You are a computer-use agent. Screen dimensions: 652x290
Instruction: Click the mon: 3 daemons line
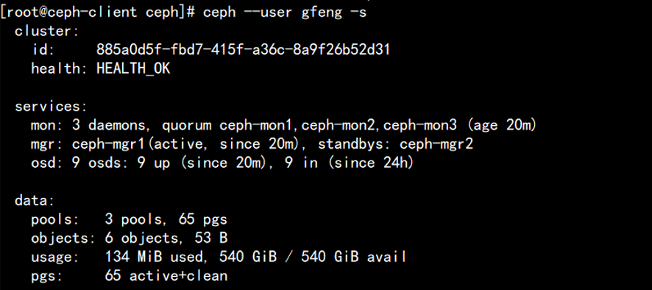[283, 126]
